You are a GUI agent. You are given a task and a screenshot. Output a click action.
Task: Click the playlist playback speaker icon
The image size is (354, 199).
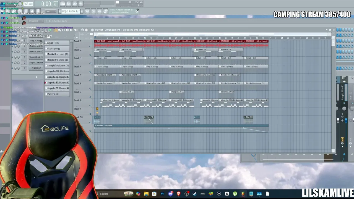[87, 30]
